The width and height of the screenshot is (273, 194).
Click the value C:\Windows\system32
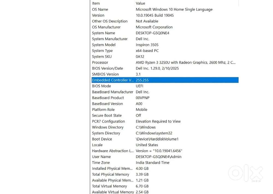click(154, 133)
